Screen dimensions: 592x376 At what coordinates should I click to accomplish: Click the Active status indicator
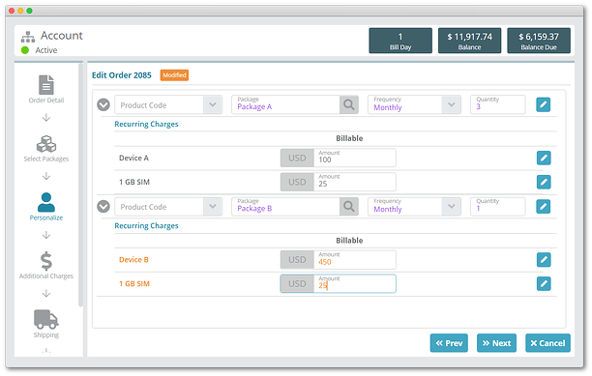click(25, 50)
